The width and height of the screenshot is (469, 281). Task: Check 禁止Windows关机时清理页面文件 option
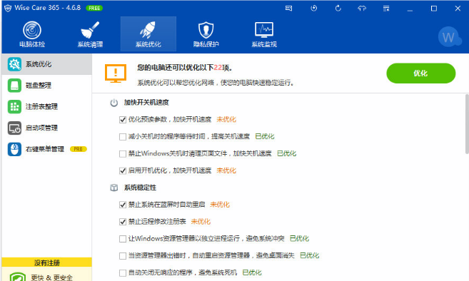(123, 153)
